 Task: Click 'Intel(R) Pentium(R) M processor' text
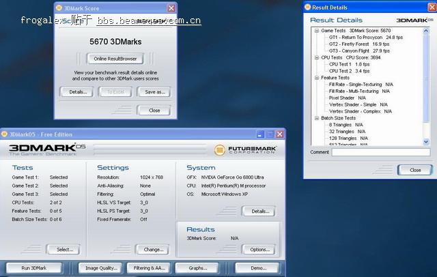pos(234,186)
